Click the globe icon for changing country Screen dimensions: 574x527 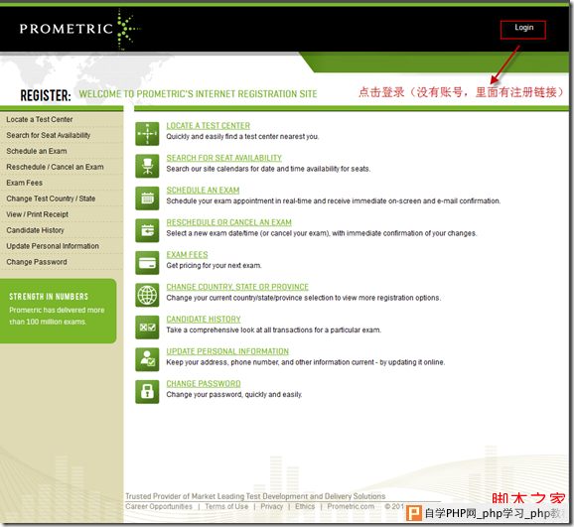coord(147,295)
